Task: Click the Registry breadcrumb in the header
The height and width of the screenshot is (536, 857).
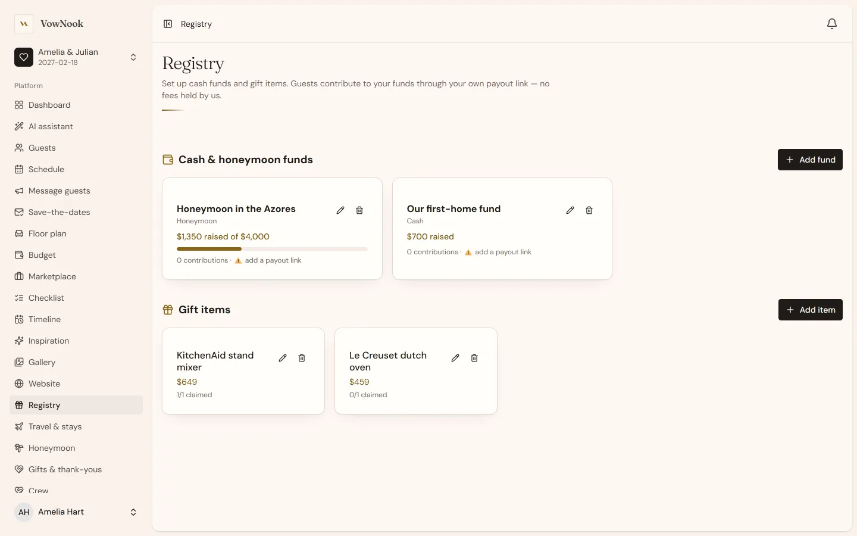Action: coord(196,24)
